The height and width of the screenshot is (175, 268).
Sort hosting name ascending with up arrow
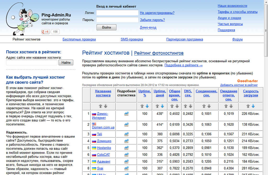tap(100, 106)
